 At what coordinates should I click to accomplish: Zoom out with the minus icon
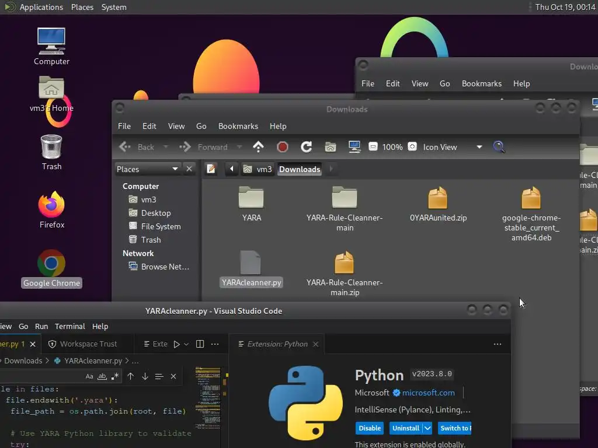point(373,146)
